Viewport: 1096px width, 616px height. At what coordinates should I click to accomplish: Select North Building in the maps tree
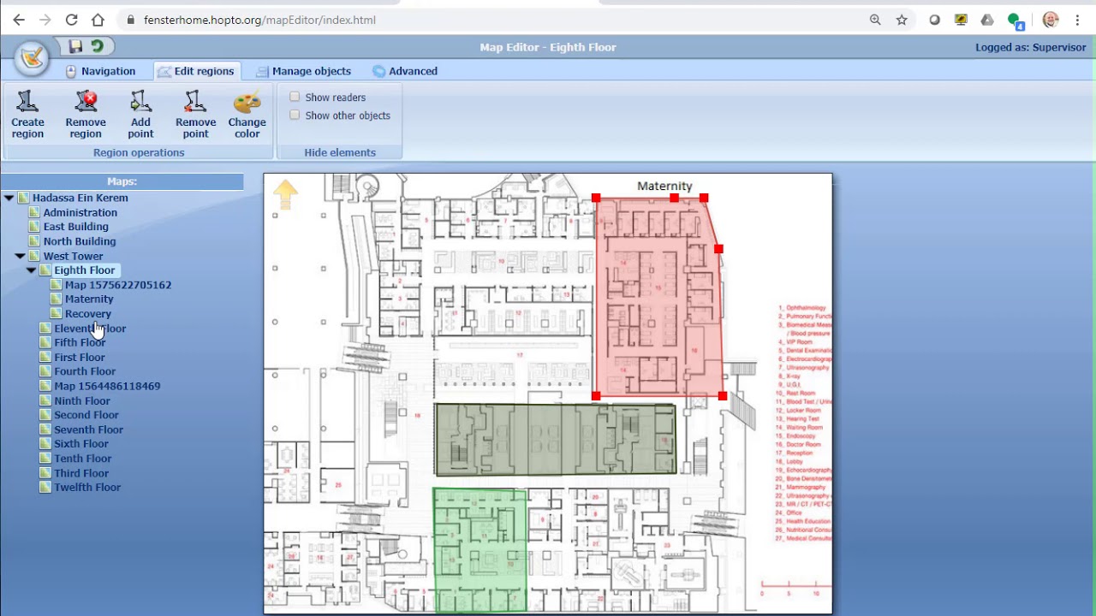[80, 241]
